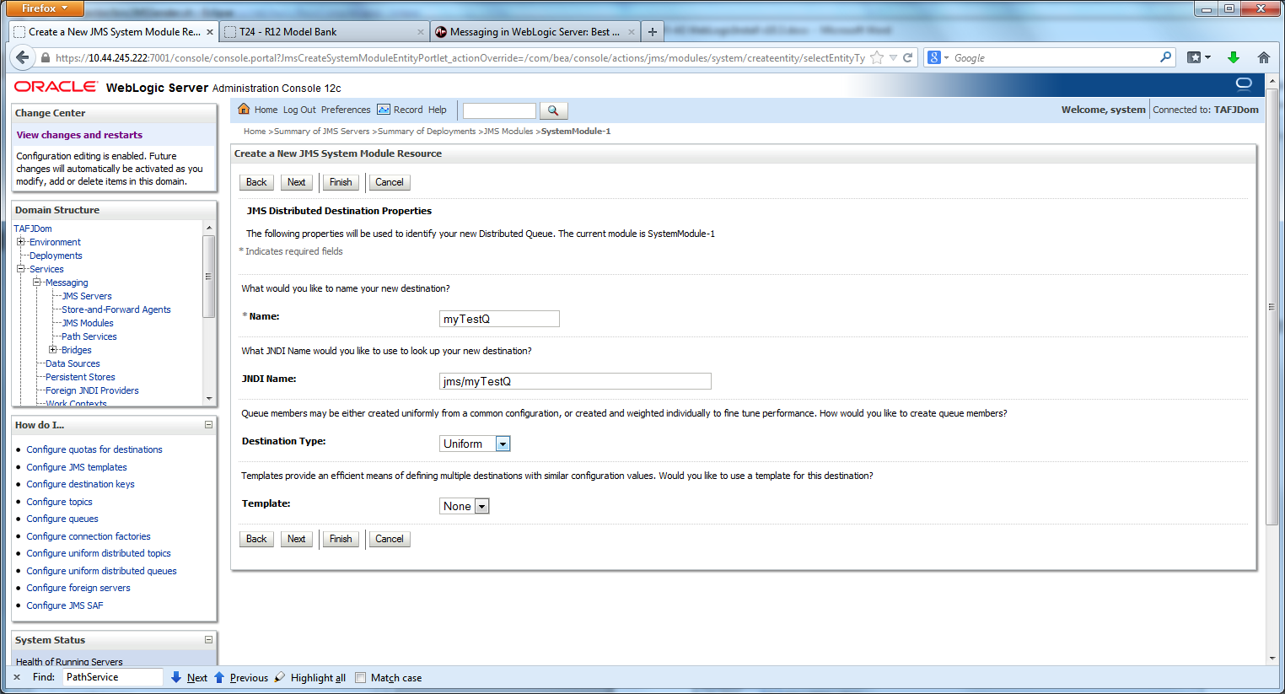Open Configure JMS SAF help link

pyautogui.click(x=65, y=605)
